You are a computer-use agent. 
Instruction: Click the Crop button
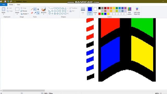[x=23, y=8]
